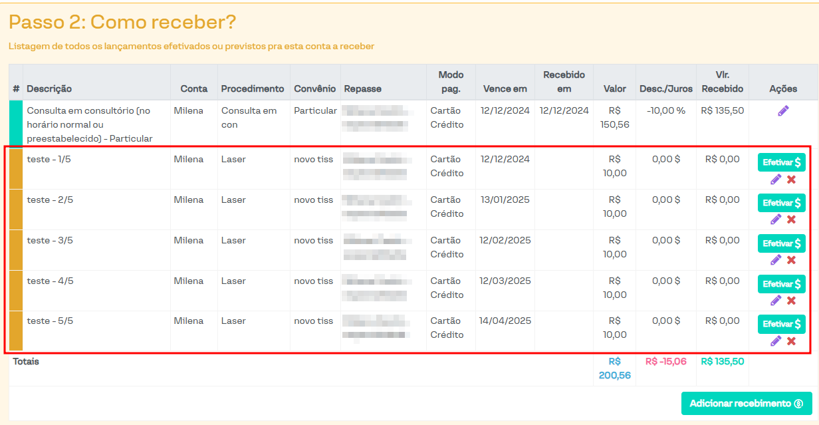Click the orange status bar of teste - 1/5

tap(16, 168)
